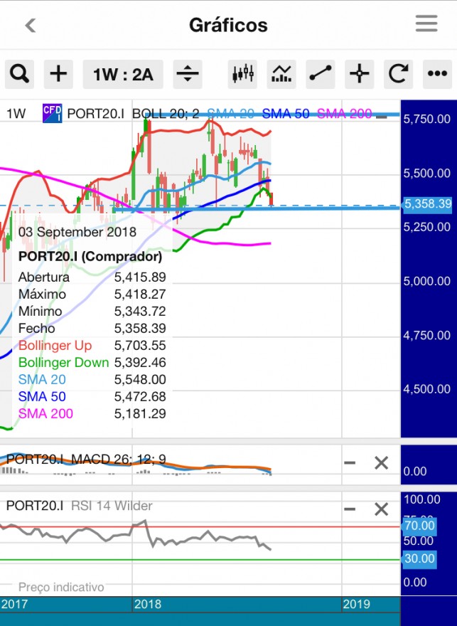Tap the CFD instrument badge icon
457x626 pixels.
(53, 113)
